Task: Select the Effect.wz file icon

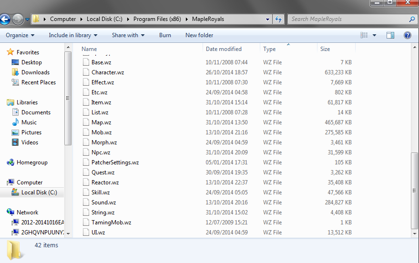Action: click(86, 82)
